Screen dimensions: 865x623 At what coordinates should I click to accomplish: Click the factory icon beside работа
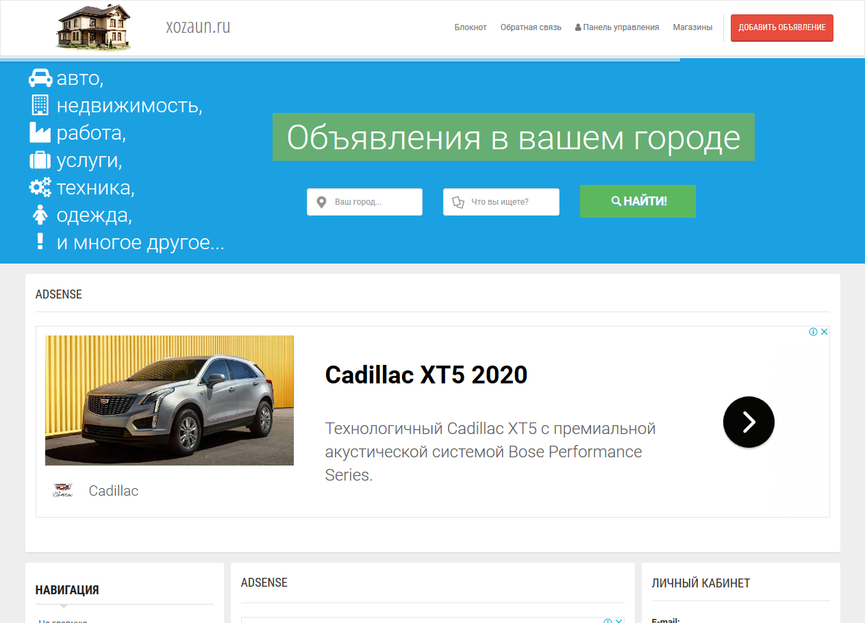40,132
